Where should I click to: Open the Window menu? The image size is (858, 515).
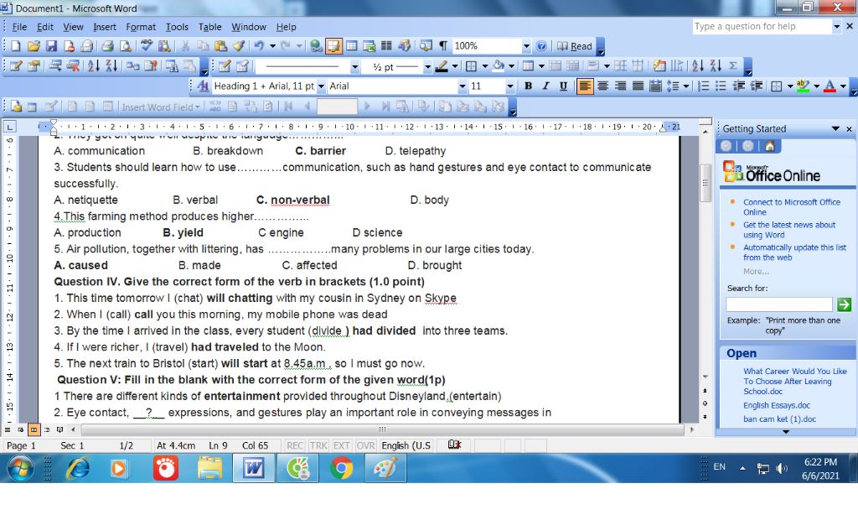click(x=248, y=27)
